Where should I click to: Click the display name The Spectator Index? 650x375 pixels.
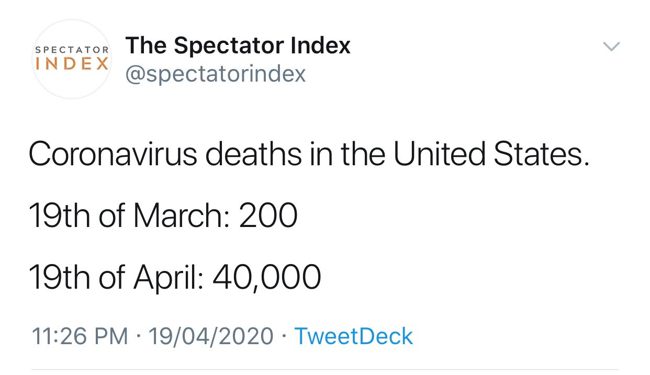(x=238, y=45)
